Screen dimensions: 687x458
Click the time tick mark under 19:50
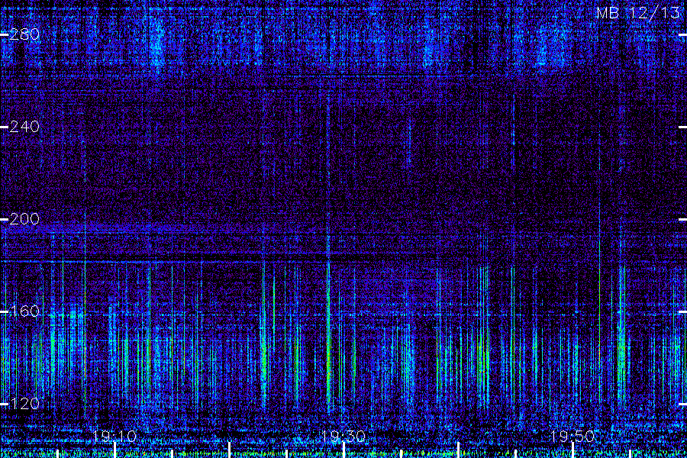(572, 450)
